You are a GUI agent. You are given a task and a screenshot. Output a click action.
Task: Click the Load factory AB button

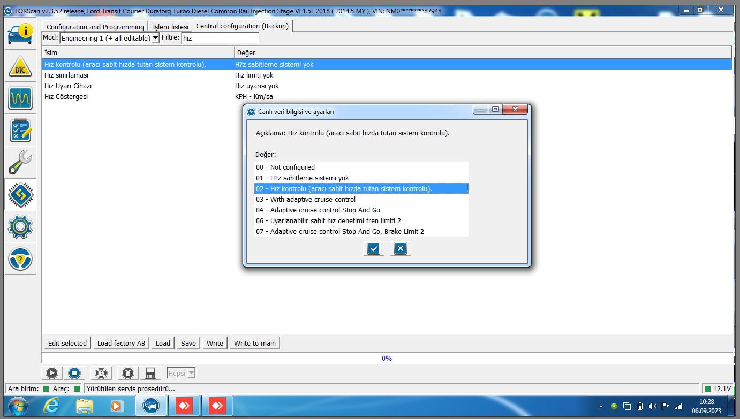coord(121,343)
